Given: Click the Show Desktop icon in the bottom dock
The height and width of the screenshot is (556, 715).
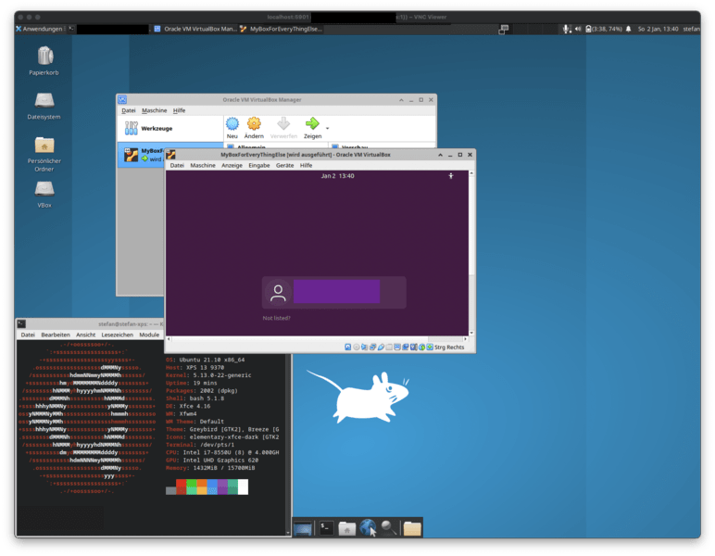Looking at the screenshot, I should coord(303,528).
